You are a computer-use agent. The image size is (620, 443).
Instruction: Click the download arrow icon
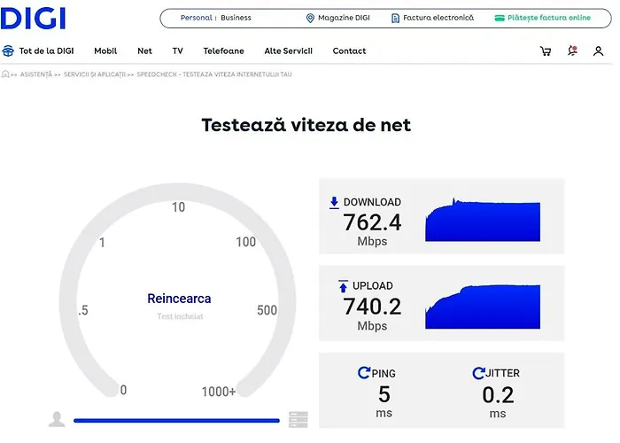coord(334,202)
